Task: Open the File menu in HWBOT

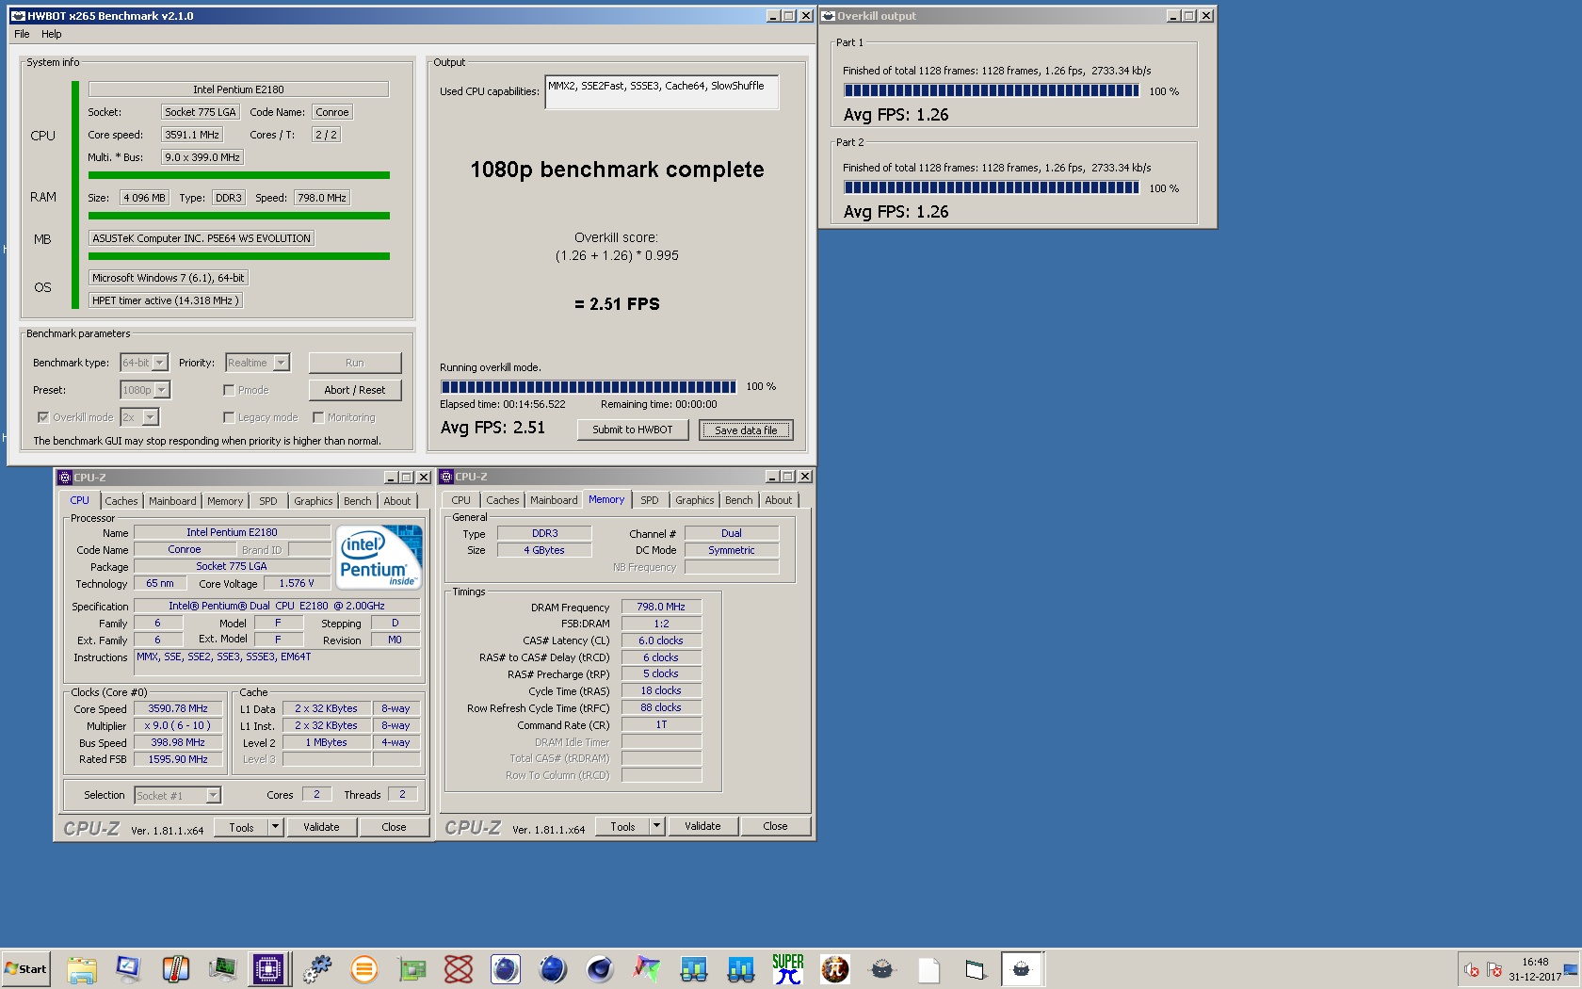Action: 22,34
